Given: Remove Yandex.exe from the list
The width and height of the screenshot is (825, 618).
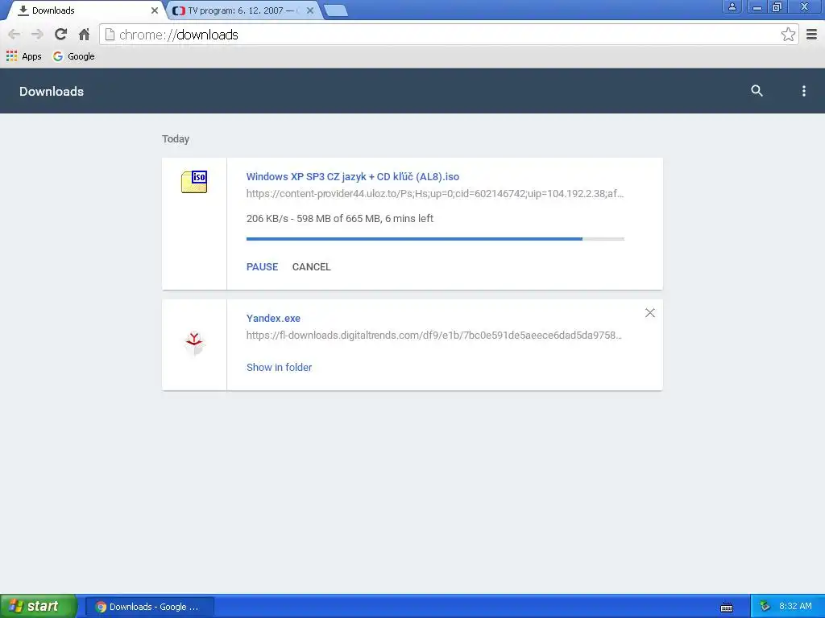Looking at the screenshot, I should [650, 313].
